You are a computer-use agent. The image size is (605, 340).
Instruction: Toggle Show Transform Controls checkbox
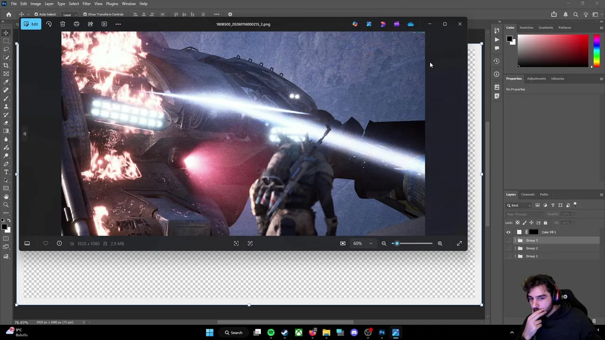point(85,14)
